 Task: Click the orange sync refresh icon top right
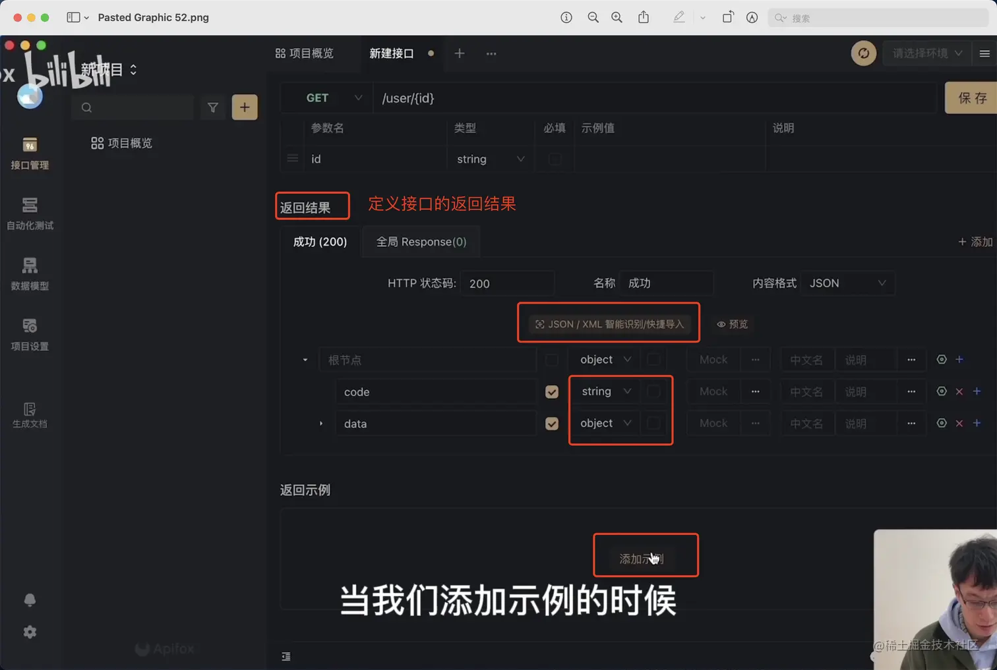point(864,53)
